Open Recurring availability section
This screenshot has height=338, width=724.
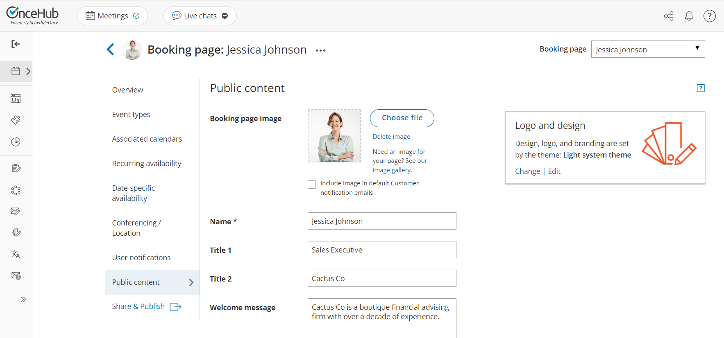tap(146, 164)
